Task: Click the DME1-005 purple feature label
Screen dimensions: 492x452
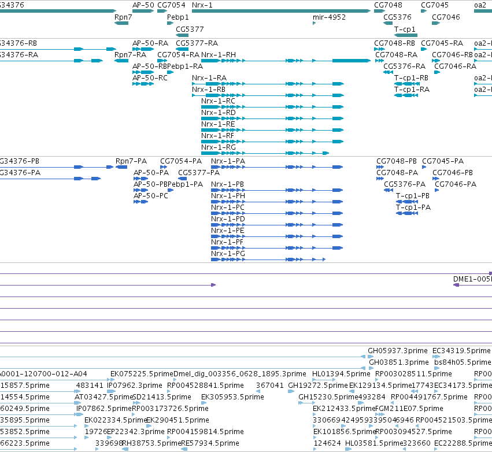Action: point(472,279)
